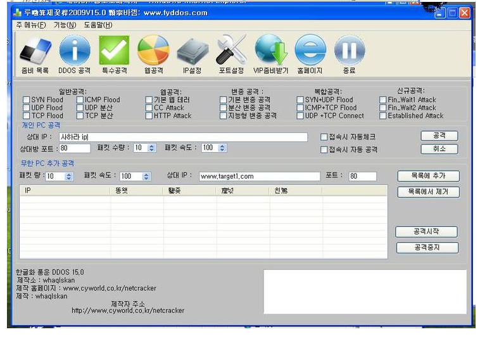Toggle the 분산 변종 공격 checkbox
The image size is (480, 339).
(x=223, y=108)
